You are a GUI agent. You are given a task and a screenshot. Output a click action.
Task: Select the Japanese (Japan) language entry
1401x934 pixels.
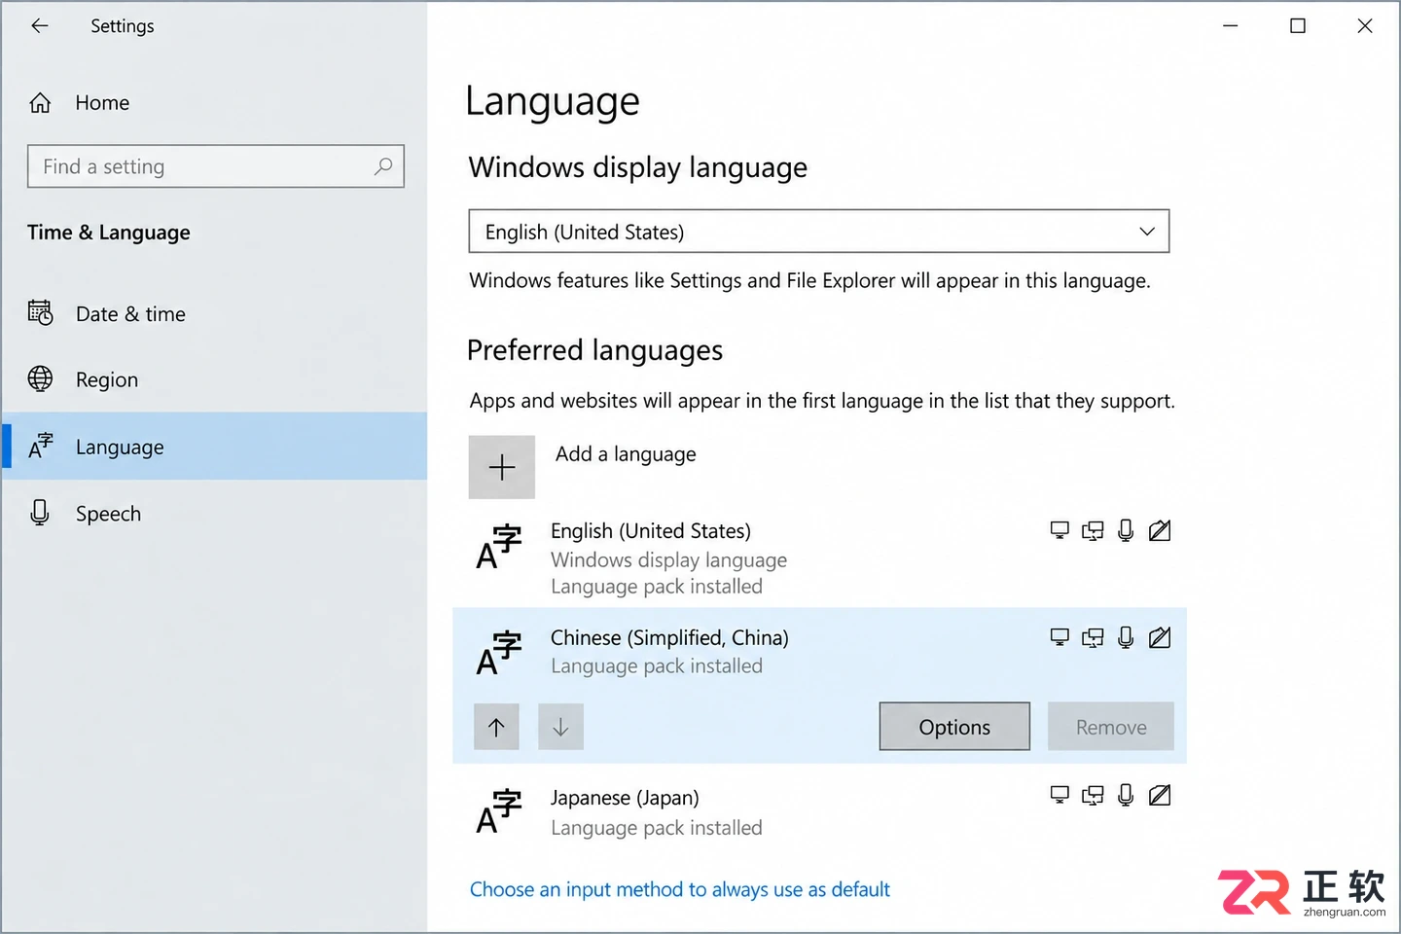tap(819, 812)
